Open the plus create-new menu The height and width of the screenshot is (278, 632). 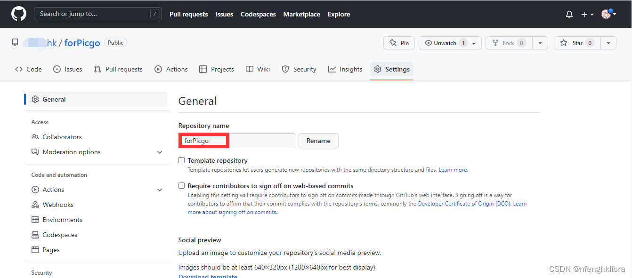pyautogui.click(x=587, y=15)
